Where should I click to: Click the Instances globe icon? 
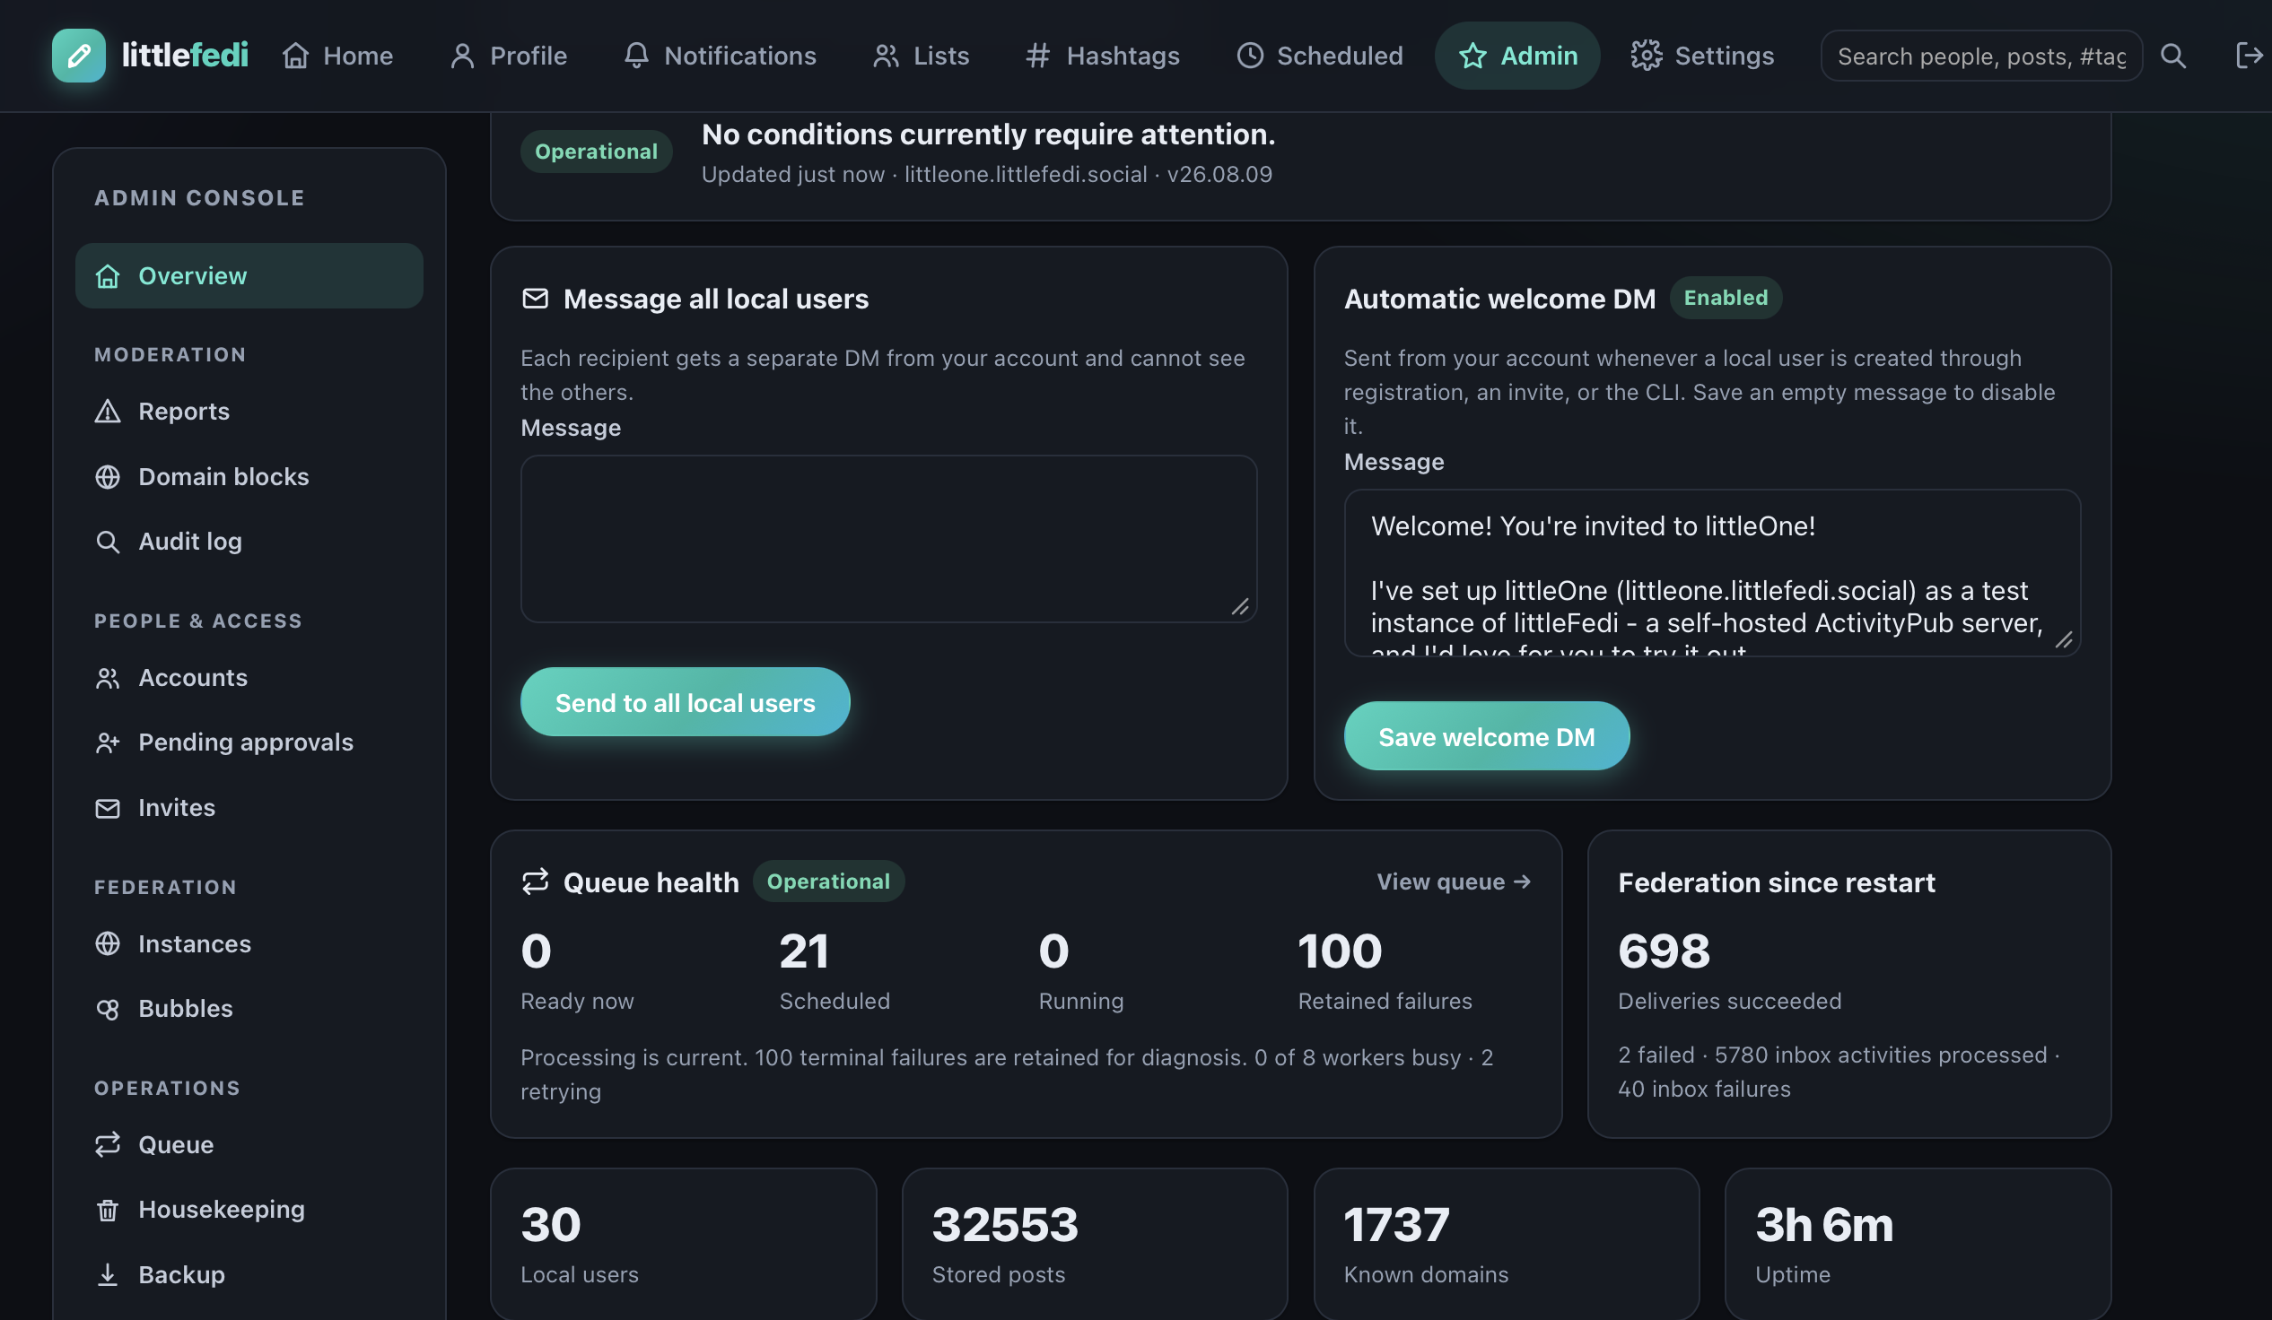pos(108,943)
